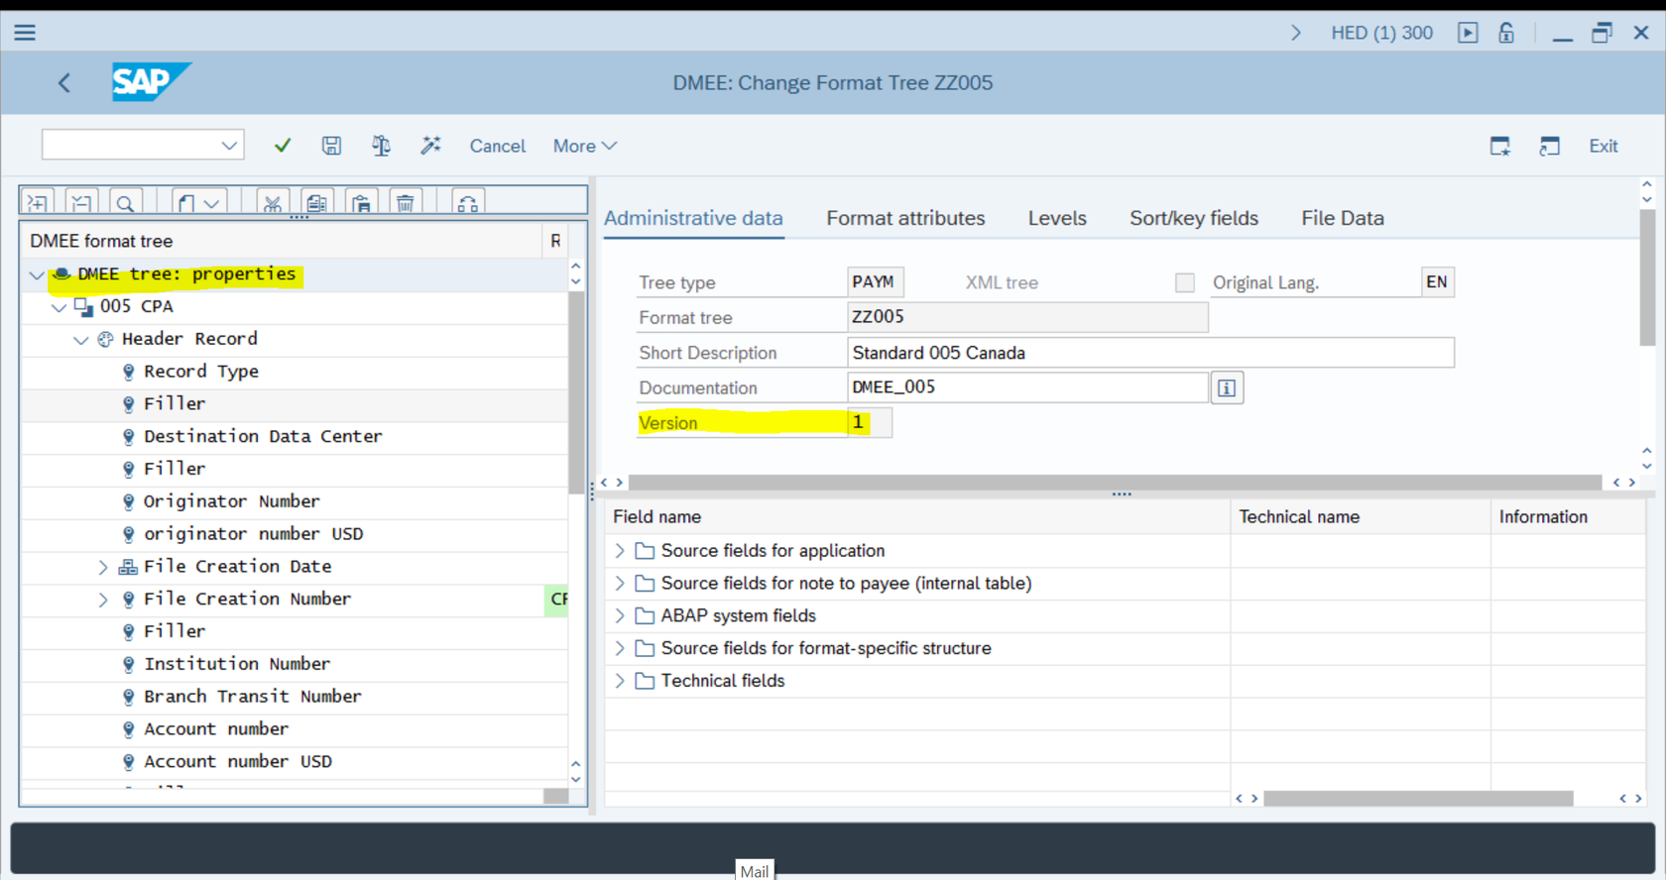Cut the selected node with scissors

272,203
